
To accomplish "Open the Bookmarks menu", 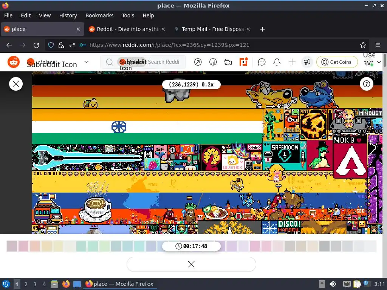I will point(99,15).
